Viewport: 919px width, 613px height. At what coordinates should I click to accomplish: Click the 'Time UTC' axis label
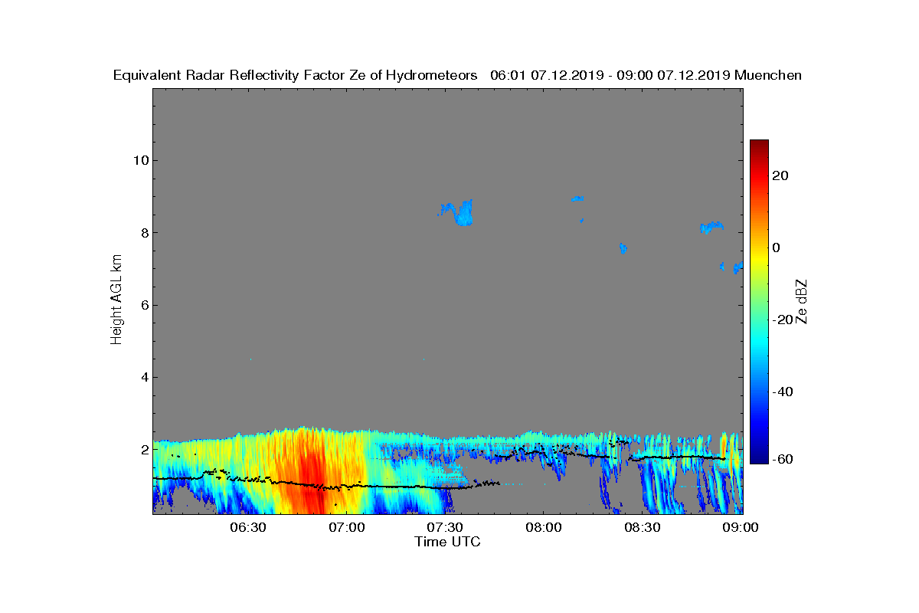point(448,542)
